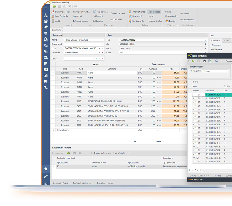The image size is (232, 206).
Task: Click the save icon in Nota contabila toolbar
Action: (x=204, y=61)
